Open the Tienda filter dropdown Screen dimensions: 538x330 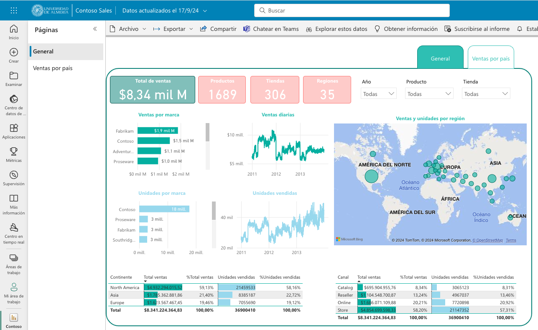click(x=486, y=94)
